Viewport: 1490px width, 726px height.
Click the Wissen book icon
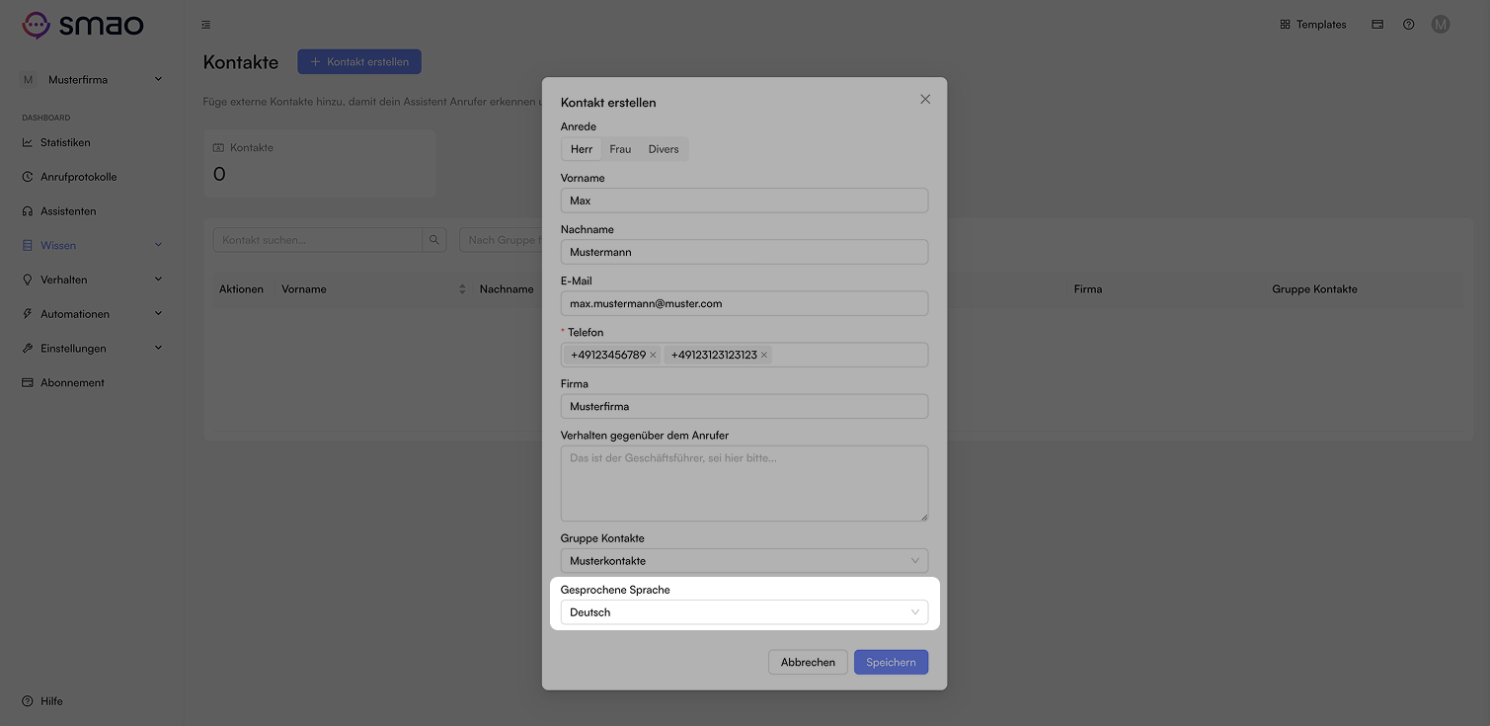coord(28,245)
